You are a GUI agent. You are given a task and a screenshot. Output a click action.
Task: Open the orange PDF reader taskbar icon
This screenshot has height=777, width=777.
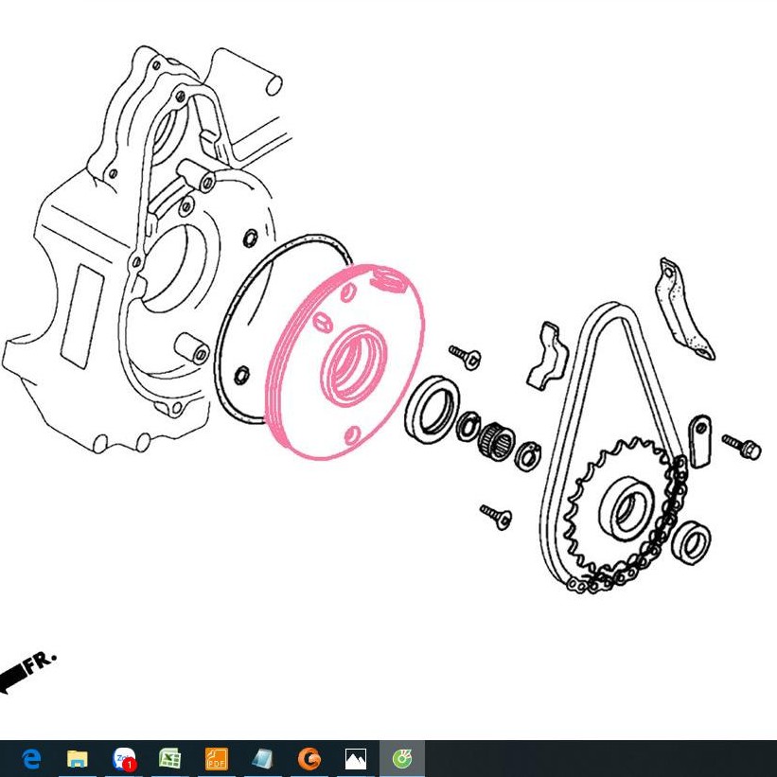[217, 759]
